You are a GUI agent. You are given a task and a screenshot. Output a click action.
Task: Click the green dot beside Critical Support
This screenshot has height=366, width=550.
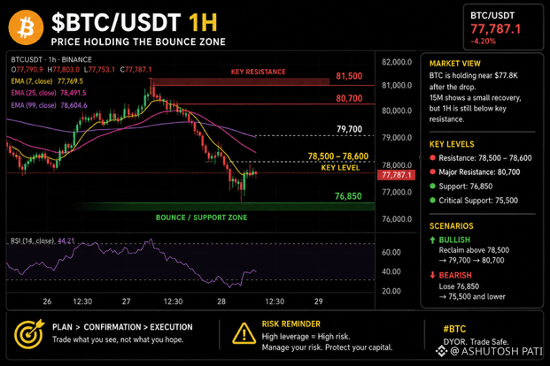coord(432,201)
